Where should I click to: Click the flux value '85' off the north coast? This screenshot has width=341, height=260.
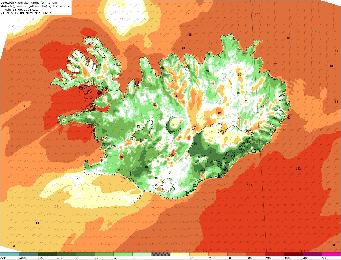(x=184, y=48)
